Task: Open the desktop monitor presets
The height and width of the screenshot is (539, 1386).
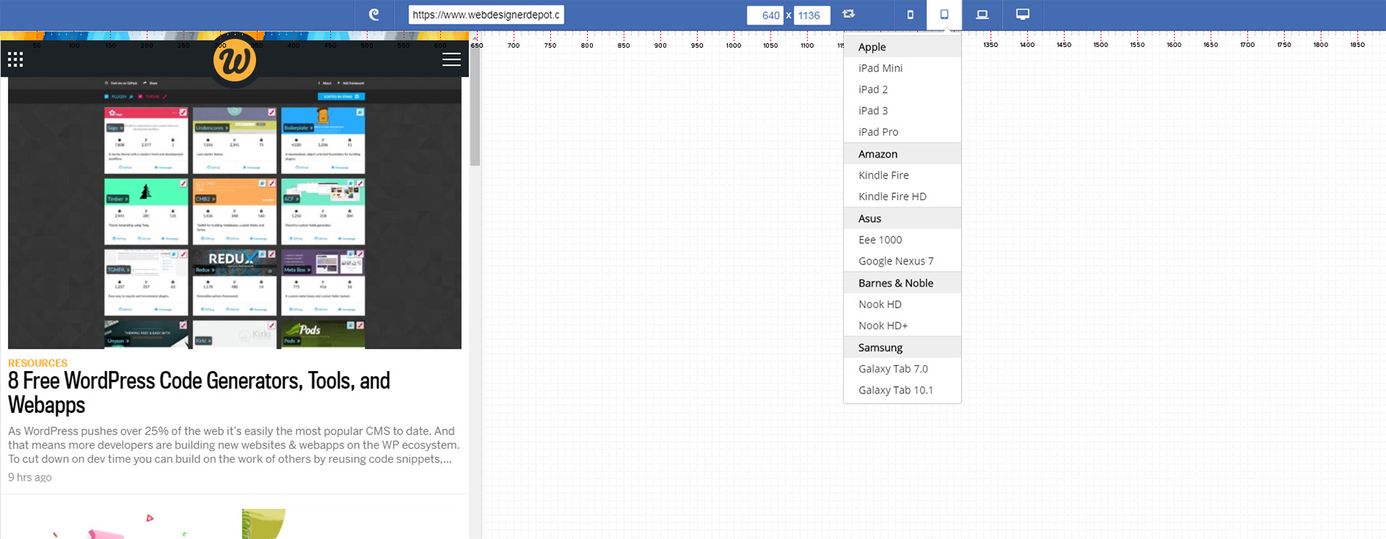Action: click(1022, 15)
